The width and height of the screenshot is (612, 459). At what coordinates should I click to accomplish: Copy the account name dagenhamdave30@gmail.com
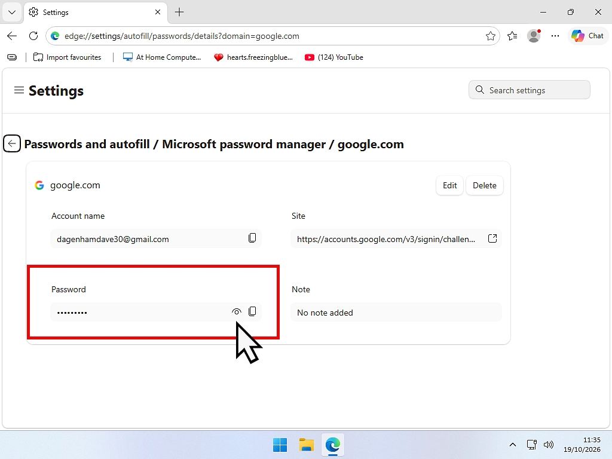coord(253,238)
